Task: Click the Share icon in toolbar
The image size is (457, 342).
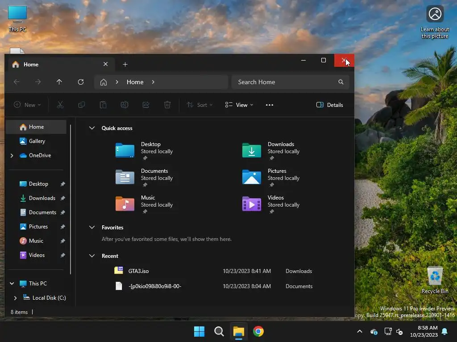Action: click(146, 105)
